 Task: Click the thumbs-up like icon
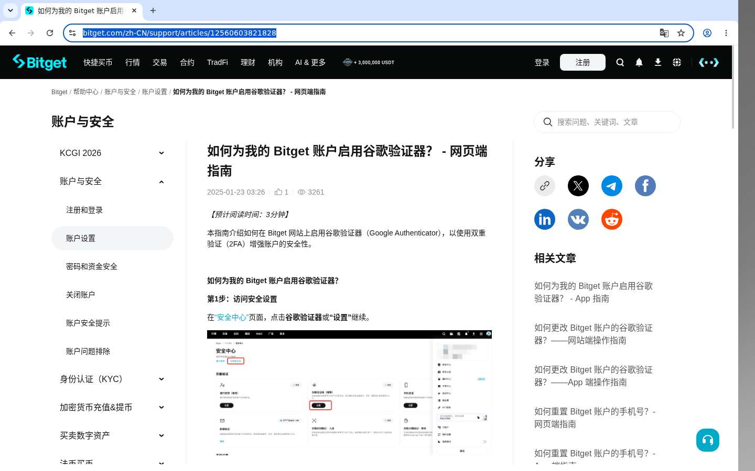click(x=278, y=192)
